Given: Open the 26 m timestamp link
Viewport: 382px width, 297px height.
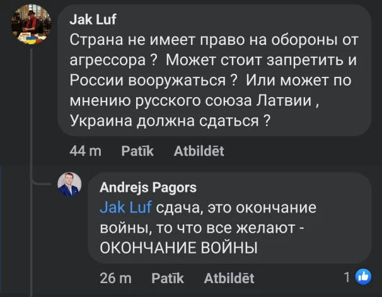Looking at the screenshot, I should [x=116, y=278].
